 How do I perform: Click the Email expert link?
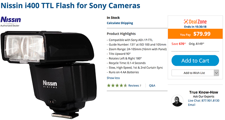192,105
